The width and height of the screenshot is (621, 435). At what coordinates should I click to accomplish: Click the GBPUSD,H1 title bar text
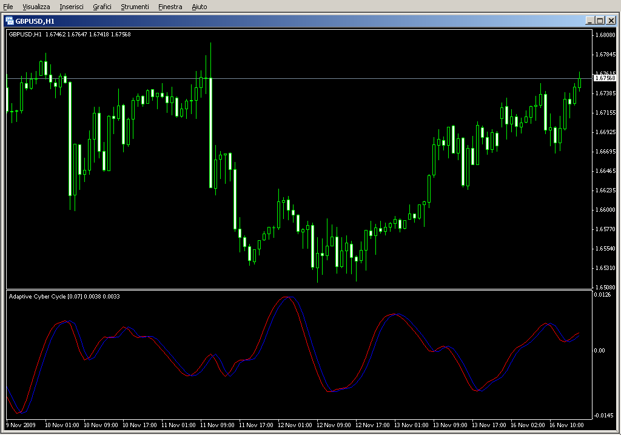tap(35, 21)
